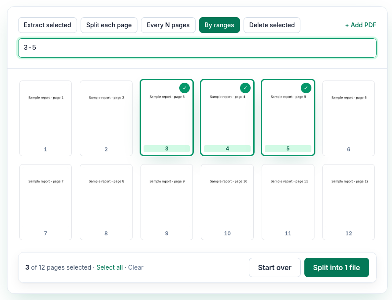Switch to Split each page mode
Screen dimensions: 392x300
tap(109, 25)
